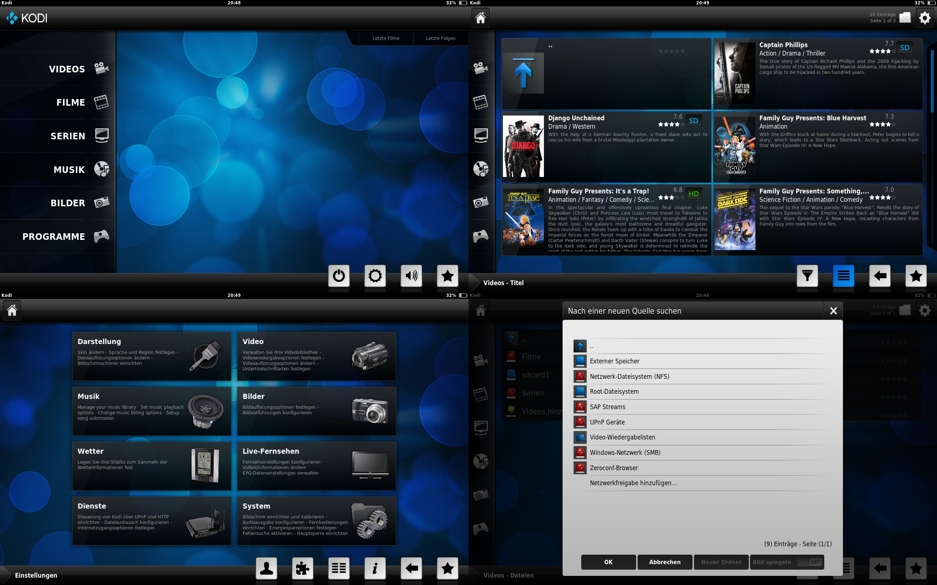Open Captain Phillips poster thumbnail

point(735,73)
